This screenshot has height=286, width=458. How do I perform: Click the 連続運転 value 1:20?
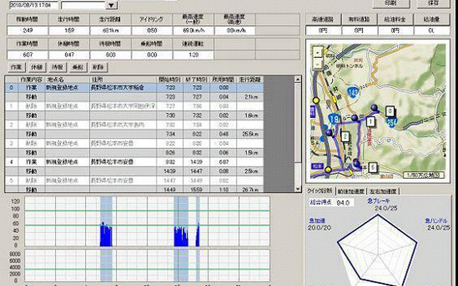pyautogui.click(x=193, y=55)
